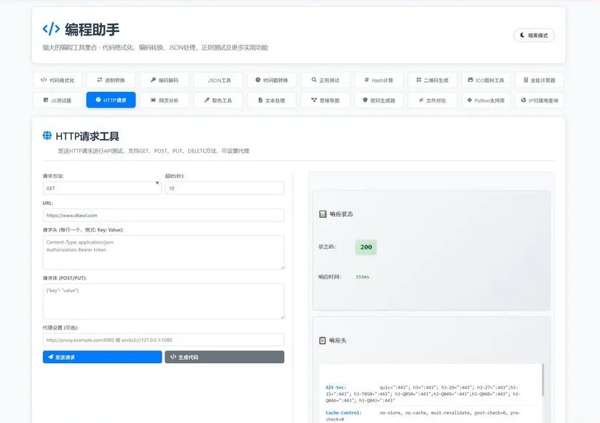Open the 时间戳转换 converter

[271, 79]
